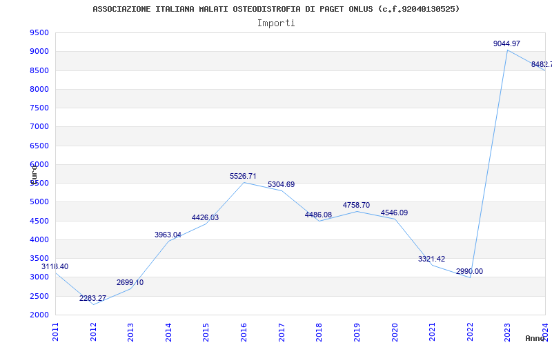Click the 2000 y-axis tick label
Image resolution: width=552 pixels, height=345 pixels.
coord(39,315)
